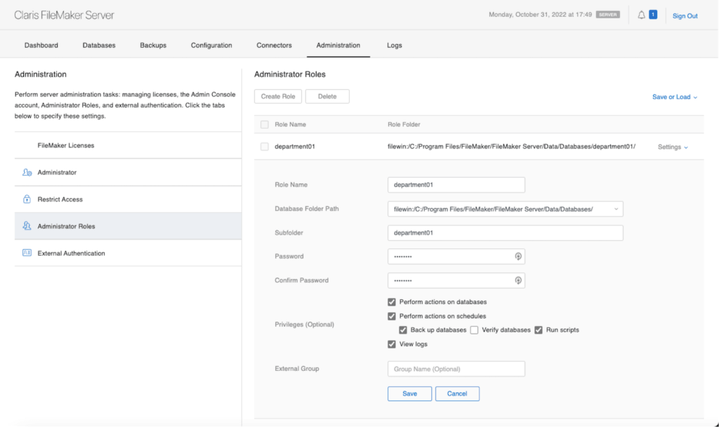Save the role settings
Screen dimensions: 719x427
tap(409, 393)
